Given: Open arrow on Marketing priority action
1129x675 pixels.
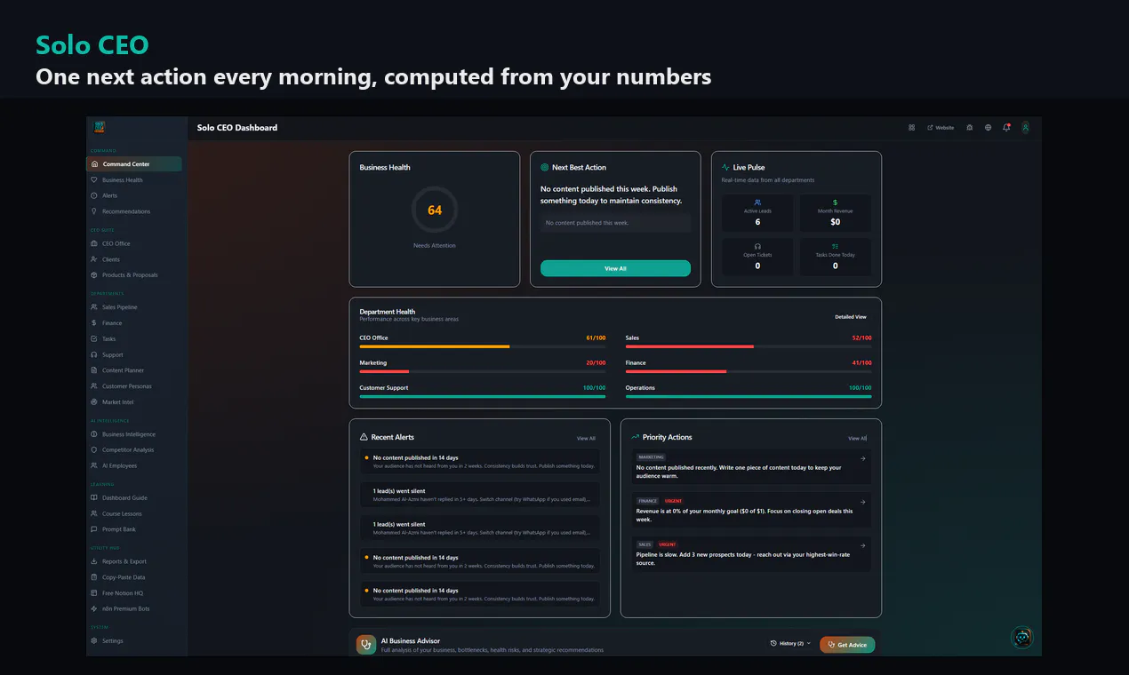Looking at the screenshot, I should pos(862,459).
